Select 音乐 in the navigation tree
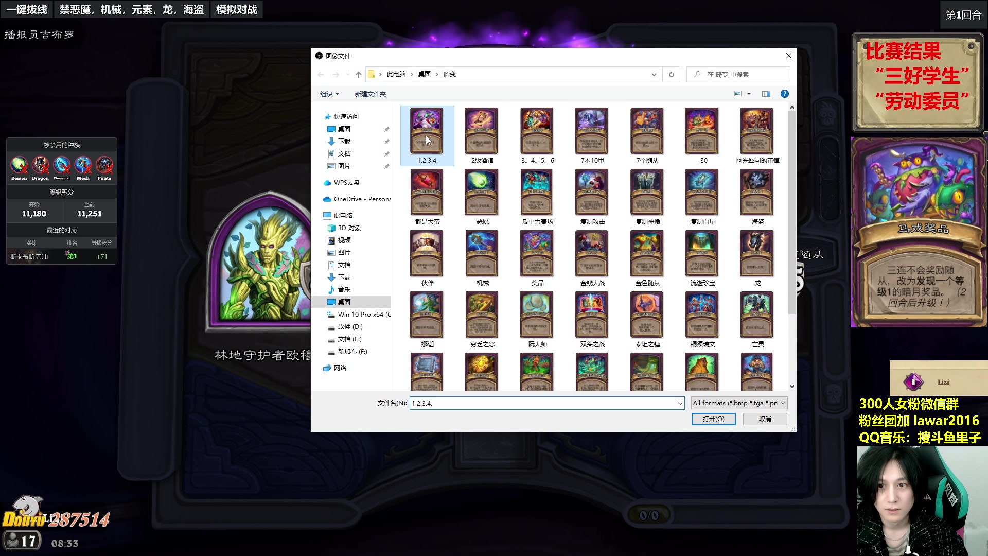The width and height of the screenshot is (988, 556). coord(344,290)
